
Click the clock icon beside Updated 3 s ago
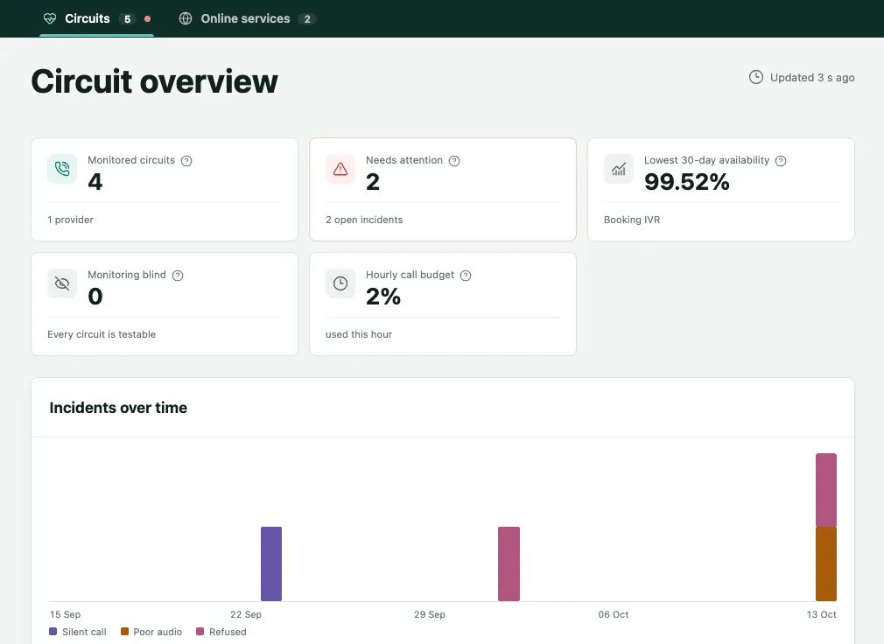tap(756, 77)
